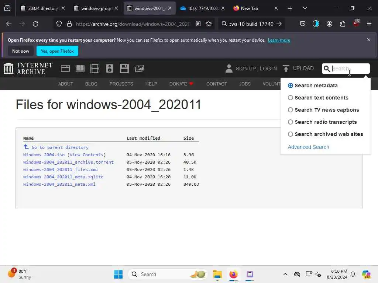Viewport: 378px width, 283px height.
Task: Click the upload arrow icon
Action: pos(286,69)
